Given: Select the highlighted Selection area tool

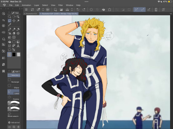Looking at the screenshot, I should click(10, 21).
